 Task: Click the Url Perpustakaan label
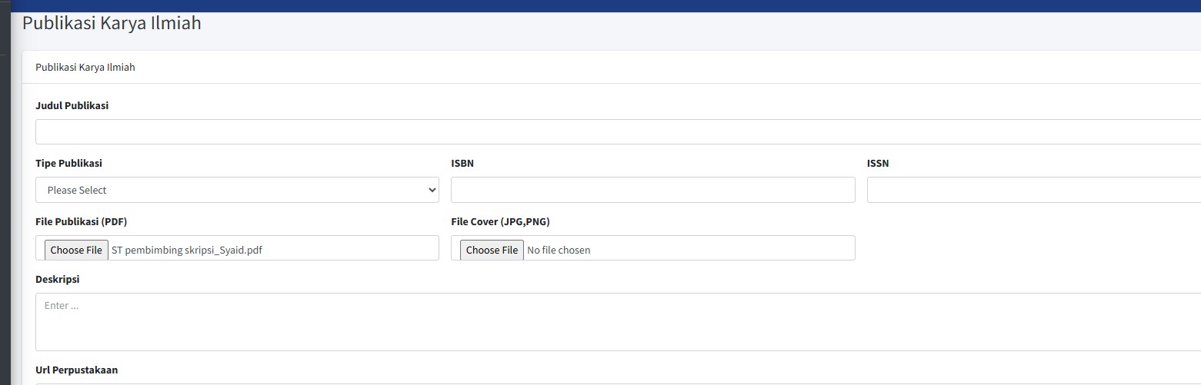coord(77,370)
